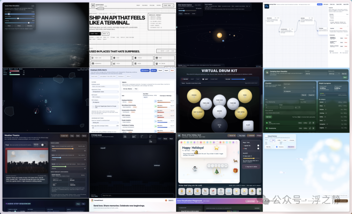Uncheck the Sleeping bag checklist item

[267, 128]
